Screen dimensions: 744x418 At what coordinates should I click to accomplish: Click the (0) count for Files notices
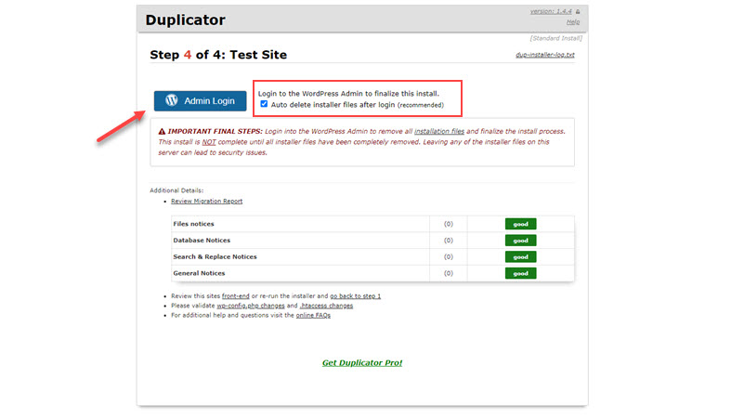(x=449, y=224)
